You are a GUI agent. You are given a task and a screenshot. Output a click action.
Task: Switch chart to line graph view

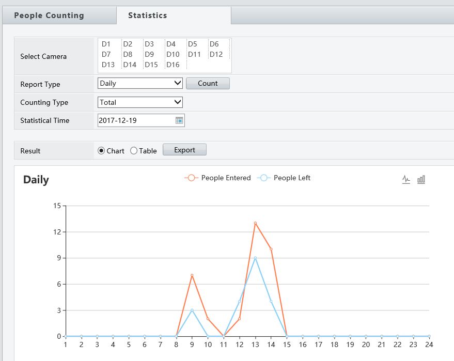pyautogui.click(x=406, y=179)
